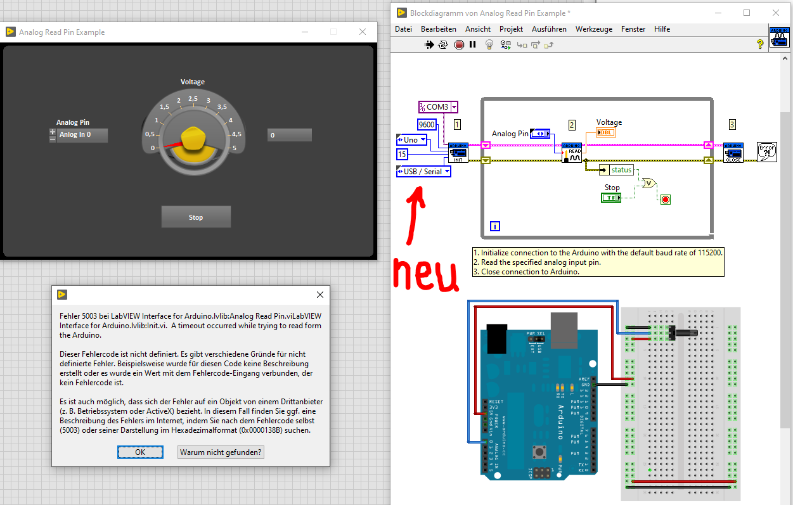793x505 pixels.
Task: Click left yellow error shift register
Action: [x=486, y=160]
